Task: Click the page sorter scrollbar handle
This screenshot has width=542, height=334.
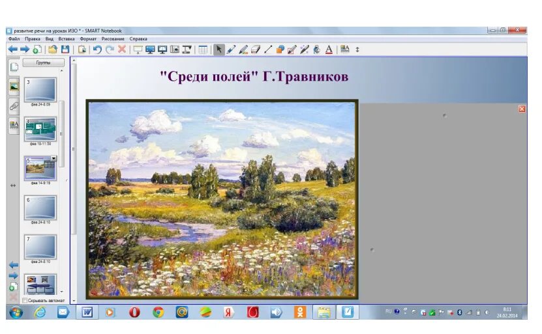Action: 62,134
